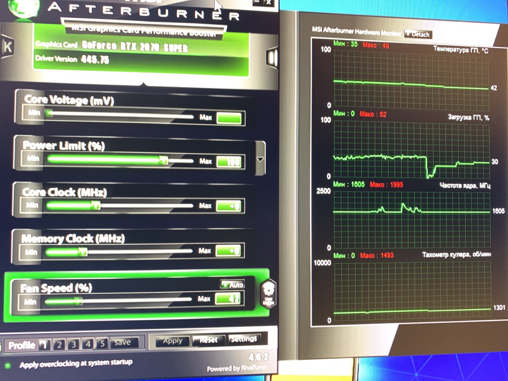Image resolution: width=508 pixels, height=381 pixels.
Task: Click the Core Clock value field
Action: (x=229, y=206)
